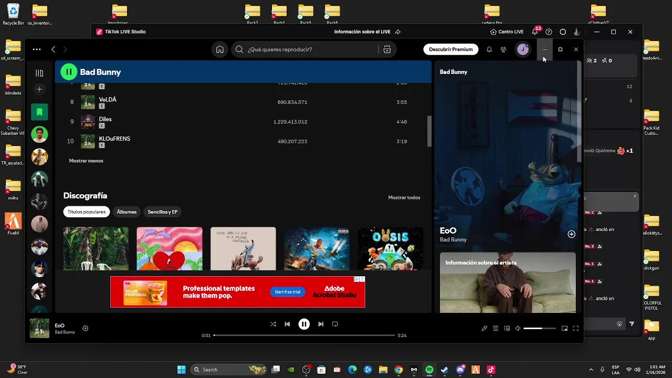Click the EoO album art in player bar
Screen dimensions: 672x378
39,328
